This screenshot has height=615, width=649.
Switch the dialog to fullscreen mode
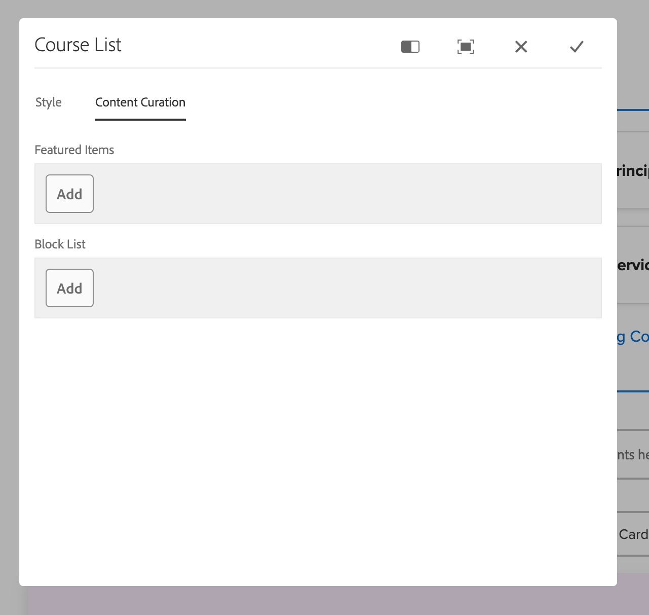466,47
